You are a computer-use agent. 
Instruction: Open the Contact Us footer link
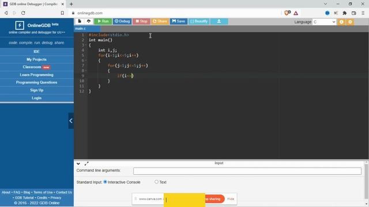point(64,192)
